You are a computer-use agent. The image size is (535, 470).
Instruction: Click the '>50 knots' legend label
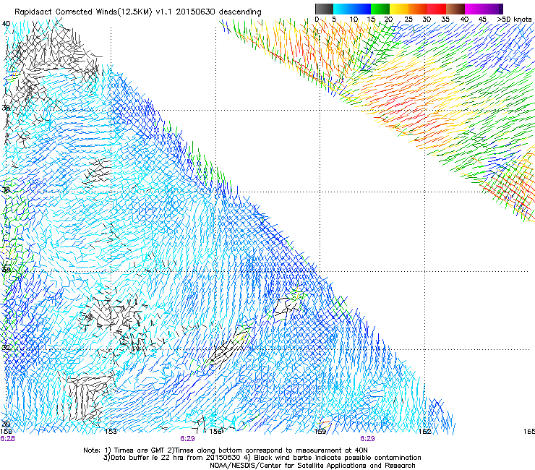point(515,20)
